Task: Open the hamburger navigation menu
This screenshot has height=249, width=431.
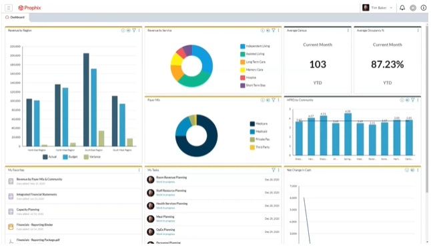Action: tap(9, 8)
